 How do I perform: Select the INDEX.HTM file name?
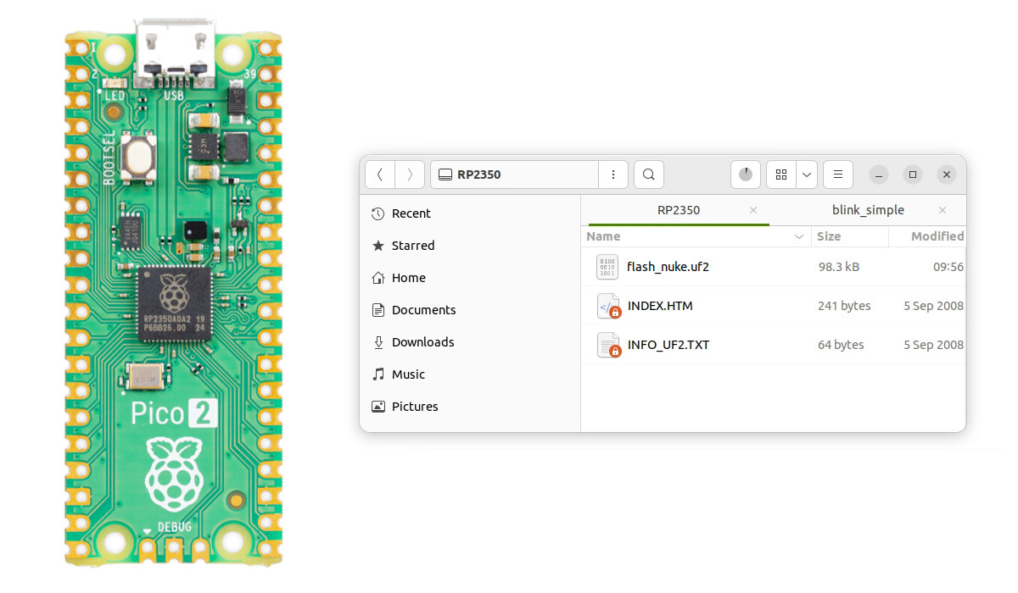[x=660, y=306]
